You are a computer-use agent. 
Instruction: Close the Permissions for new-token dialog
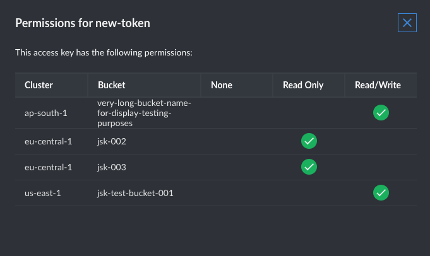pos(407,23)
